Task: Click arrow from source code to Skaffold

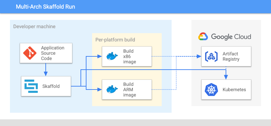Action: point(46,70)
